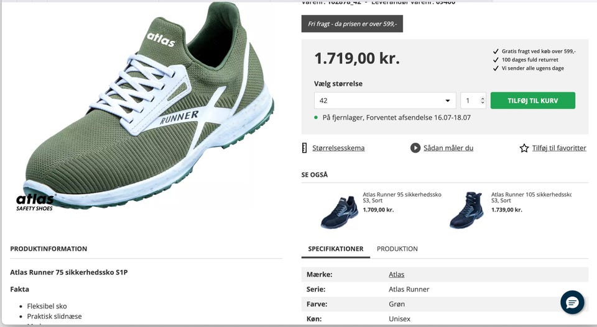Click the play icon beside Sådan måler du
Image resolution: width=597 pixels, height=327 pixels.
tap(415, 148)
